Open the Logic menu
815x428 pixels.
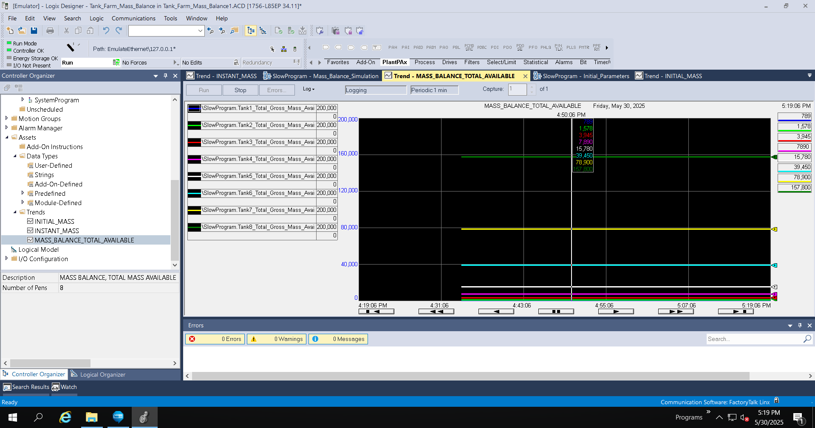click(x=96, y=18)
